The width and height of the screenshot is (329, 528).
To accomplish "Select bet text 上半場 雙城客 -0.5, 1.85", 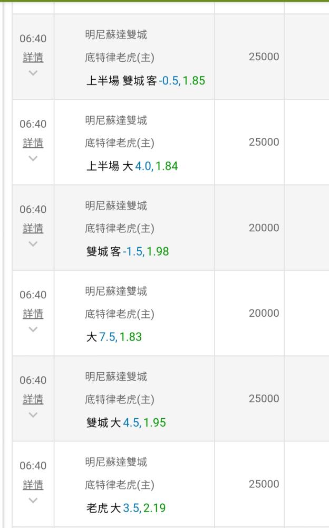I will (x=146, y=80).
